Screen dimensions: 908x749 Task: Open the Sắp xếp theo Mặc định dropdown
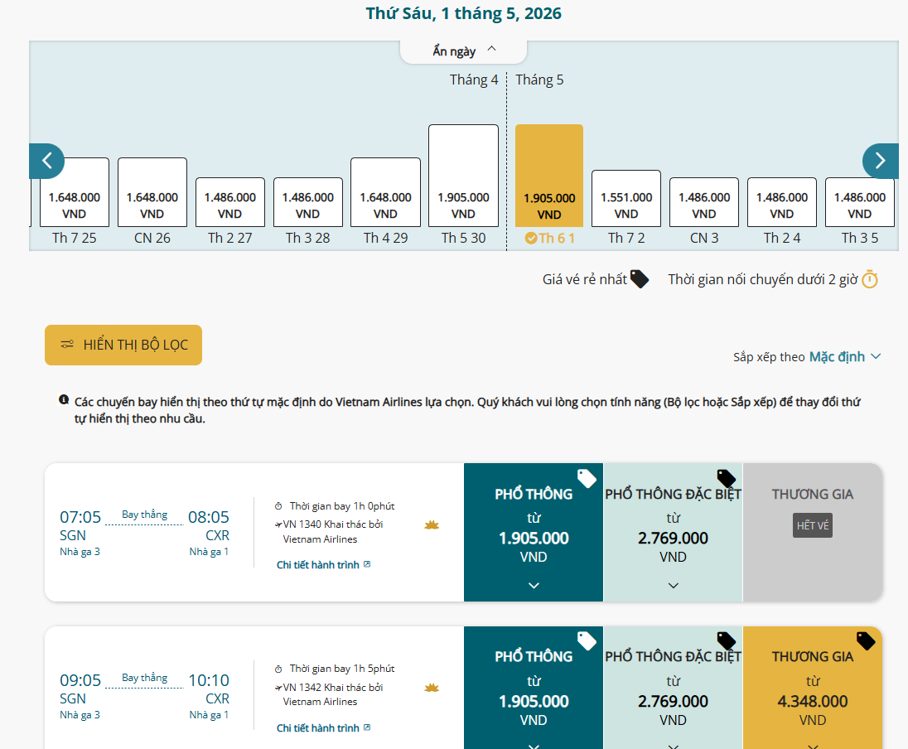point(844,356)
